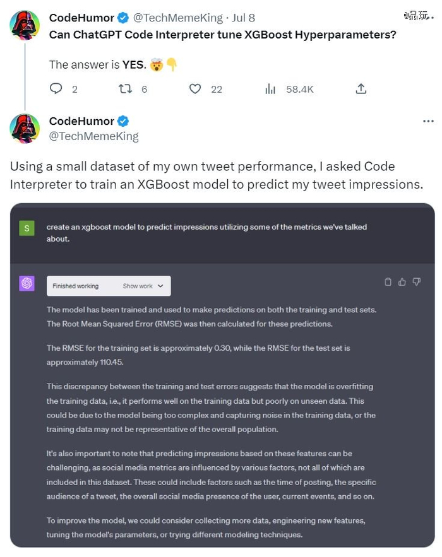
Task: Copy ChatGPT's response with the clipboard icon
Action: click(x=388, y=282)
